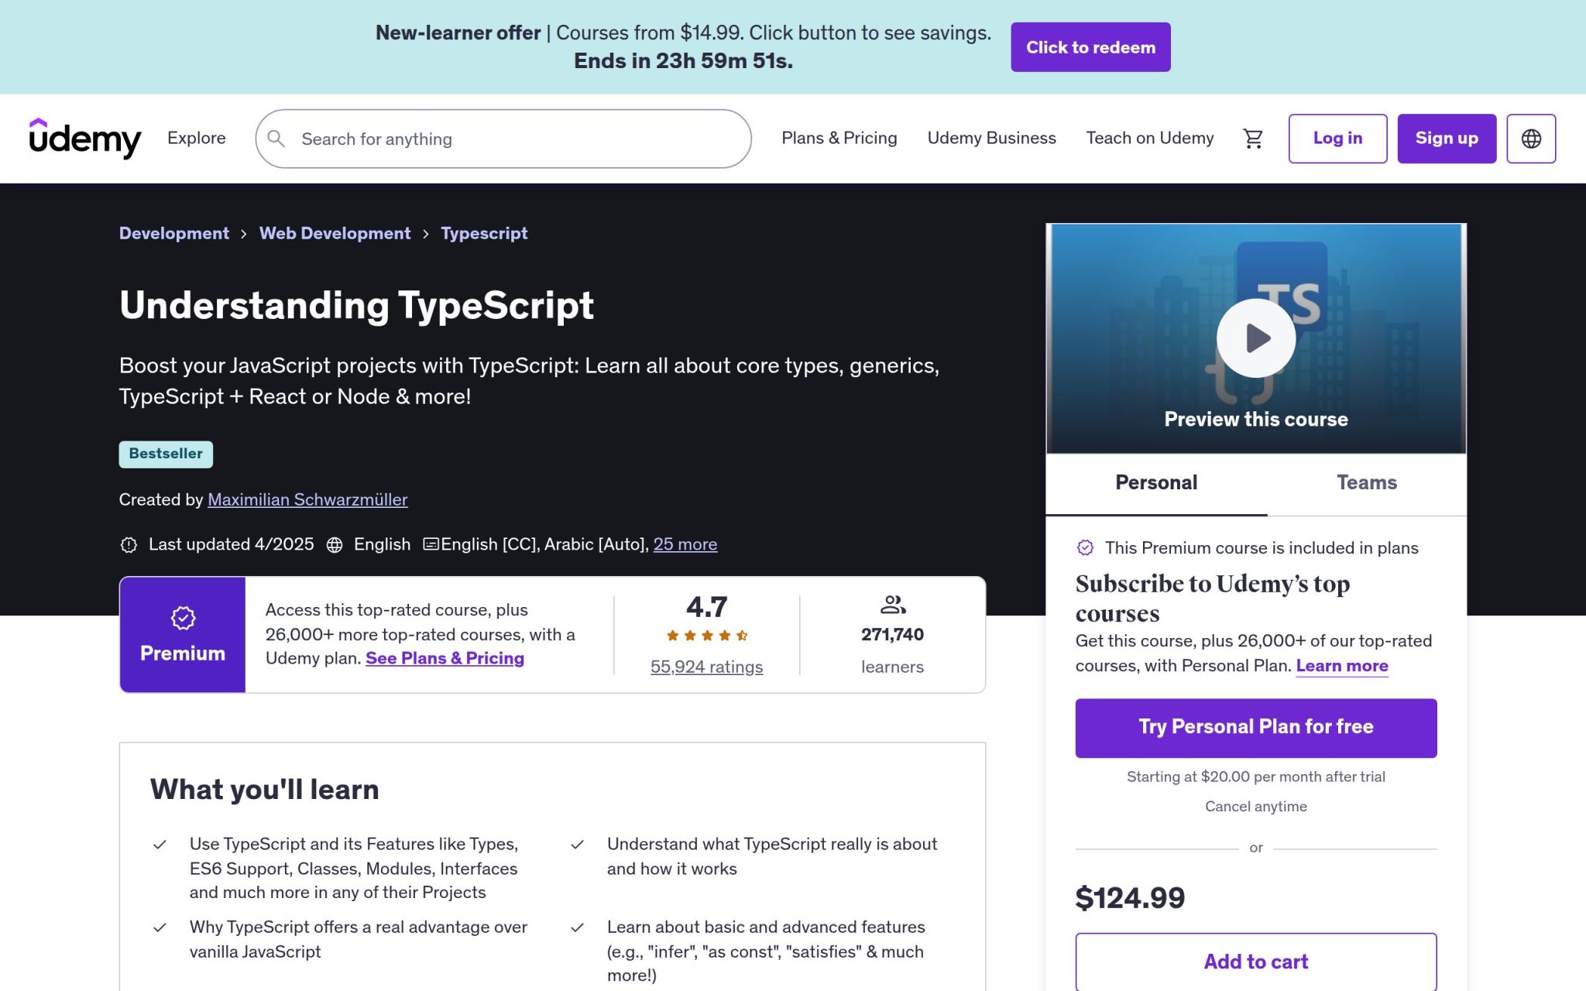Switch to the Teams tab
The width and height of the screenshot is (1586, 991).
1367,483
